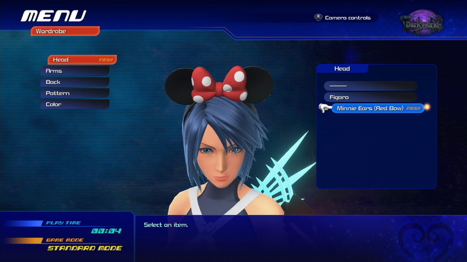467x262 pixels.
Task: Click the PLAY TIME label
Action: tap(63, 223)
